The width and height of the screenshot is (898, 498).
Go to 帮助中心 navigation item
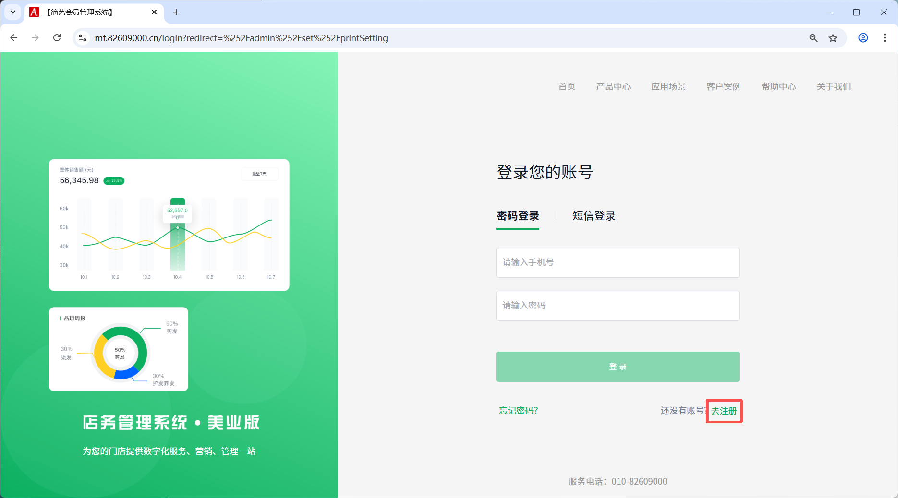click(x=778, y=87)
